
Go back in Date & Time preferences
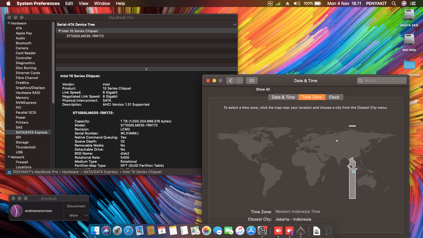click(230, 81)
